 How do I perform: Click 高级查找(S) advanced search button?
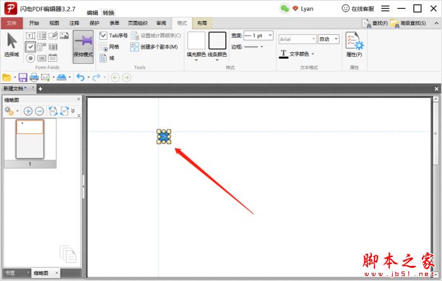click(x=409, y=23)
